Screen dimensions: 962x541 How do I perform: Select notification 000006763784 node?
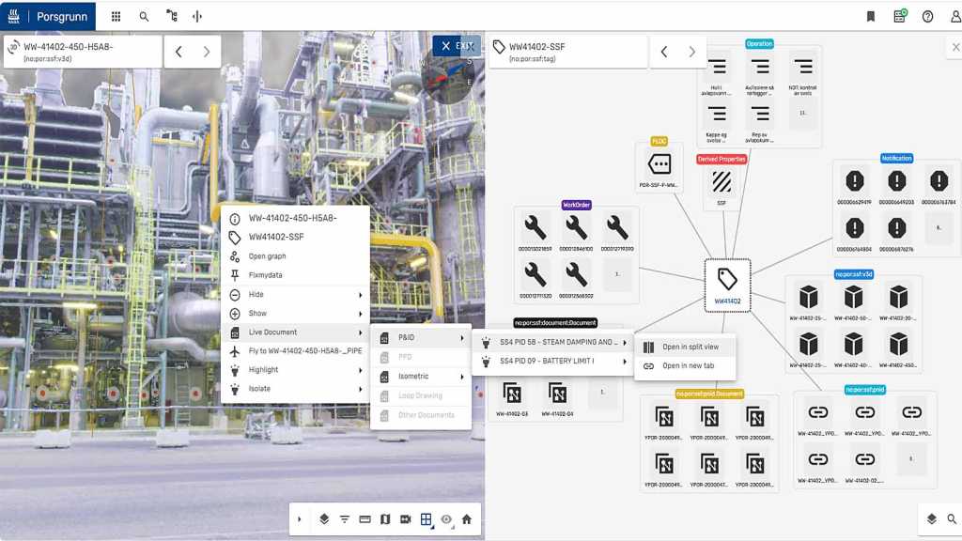coord(939,186)
